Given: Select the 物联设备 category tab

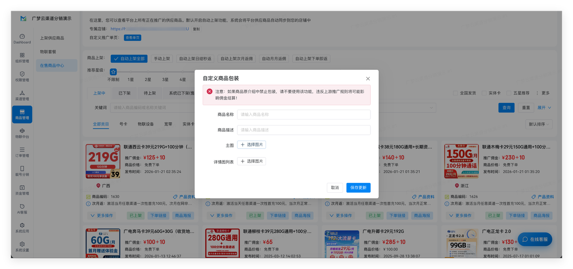Looking at the screenshot, I should tap(146, 124).
